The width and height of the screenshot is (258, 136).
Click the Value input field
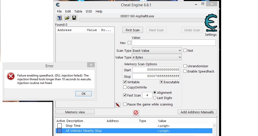174,42
